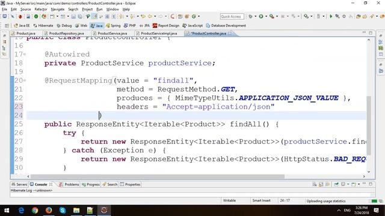The width and height of the screenshot is (385, 216).
Task: Open the Servers view tab
Action: 19,184
